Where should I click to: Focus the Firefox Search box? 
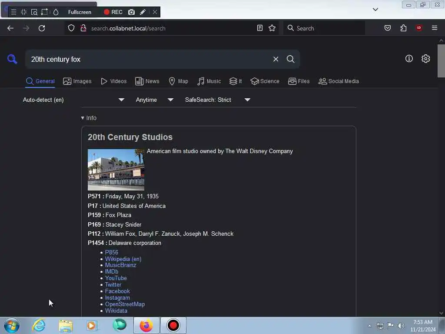[x=324, y=28]
